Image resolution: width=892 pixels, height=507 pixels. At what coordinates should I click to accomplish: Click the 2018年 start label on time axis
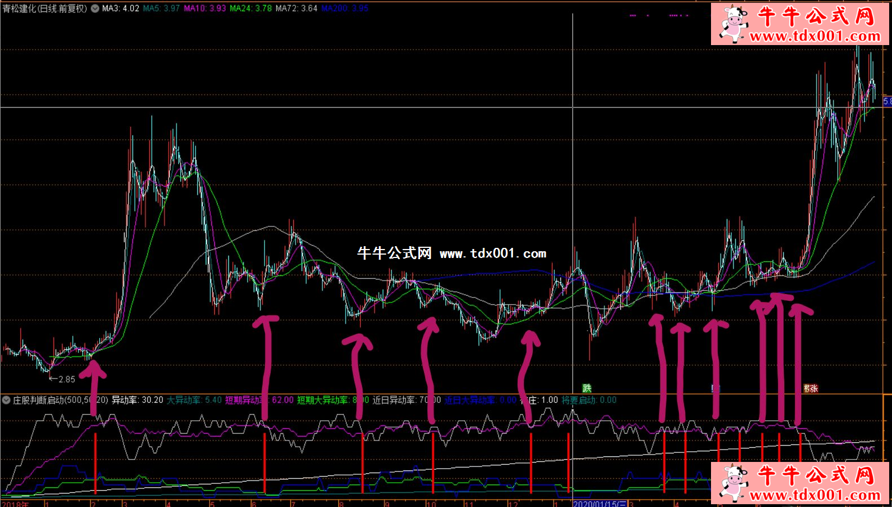(x=15, y=503)
